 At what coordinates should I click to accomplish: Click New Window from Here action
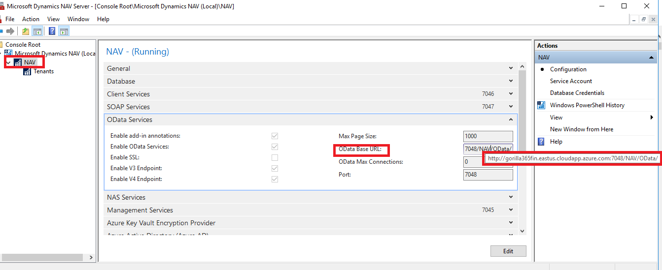[x=582, y=129]
